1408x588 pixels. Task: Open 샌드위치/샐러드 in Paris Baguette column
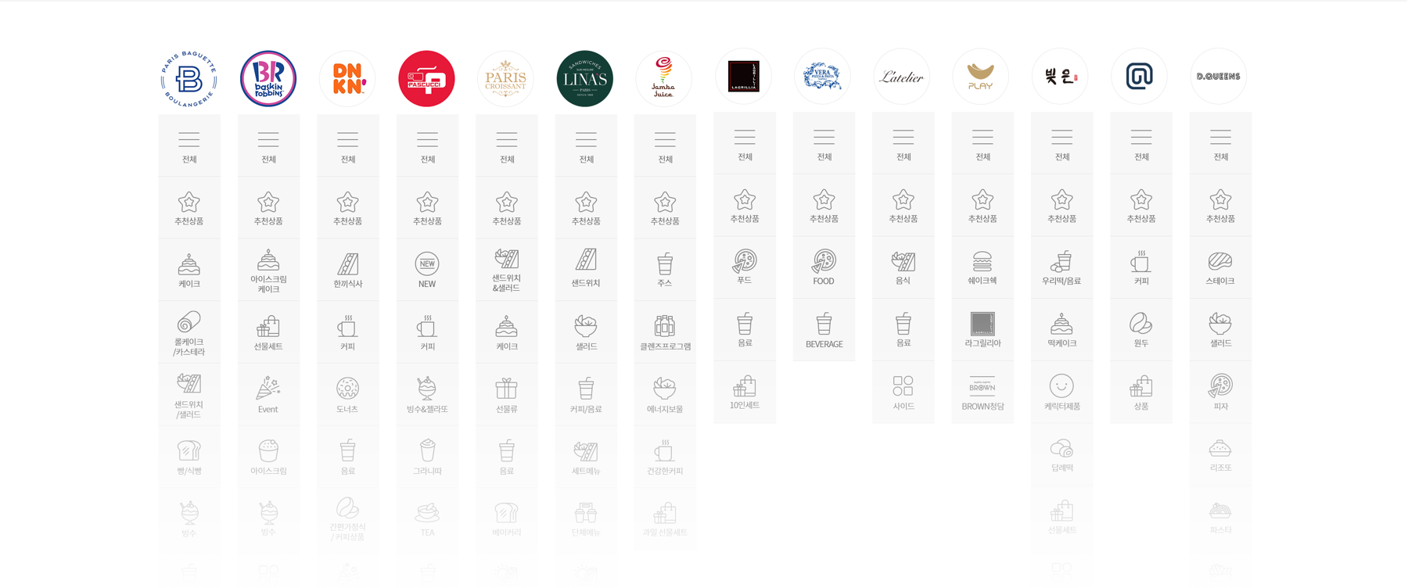189,396
